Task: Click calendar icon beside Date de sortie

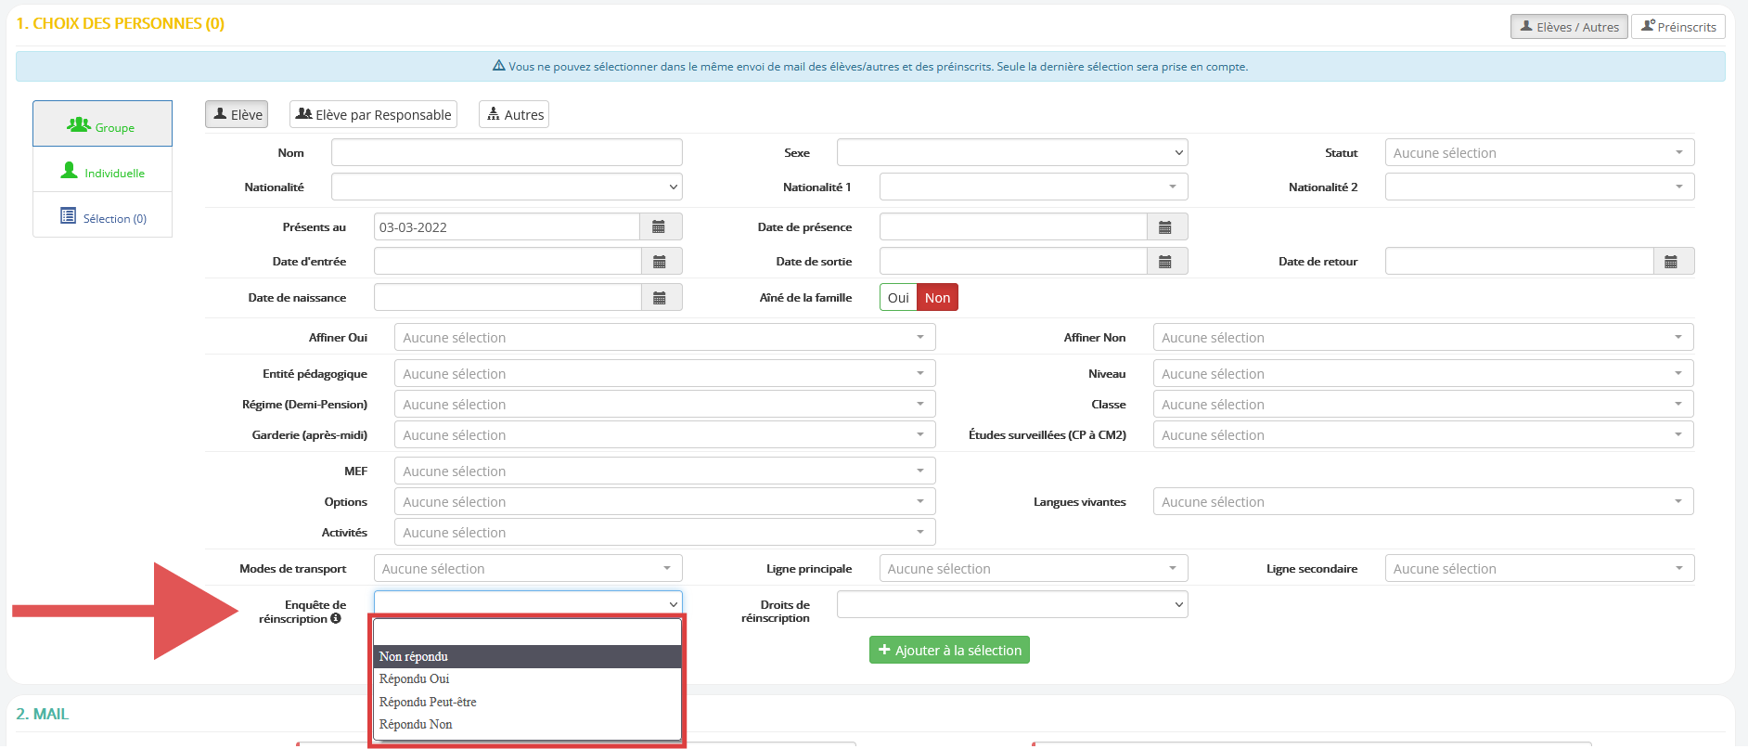Action: (1165, 262)
